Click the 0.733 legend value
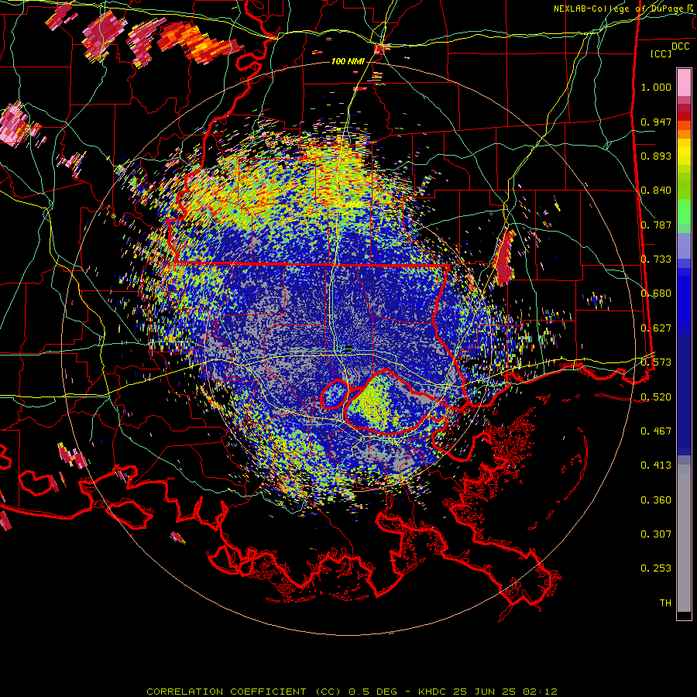This screenshot has width=697, height=697. [x=656, y=259]
